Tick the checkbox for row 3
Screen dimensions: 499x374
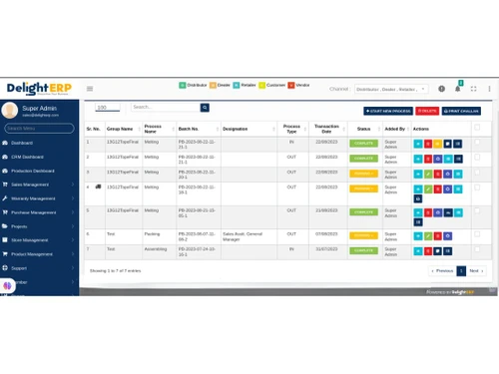[477, 173]
